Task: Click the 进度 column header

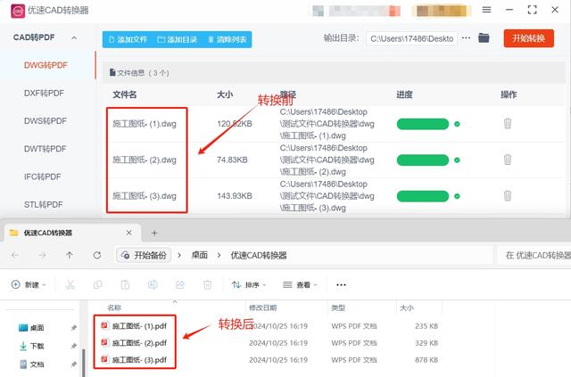Action: click(x=404, y=94)
